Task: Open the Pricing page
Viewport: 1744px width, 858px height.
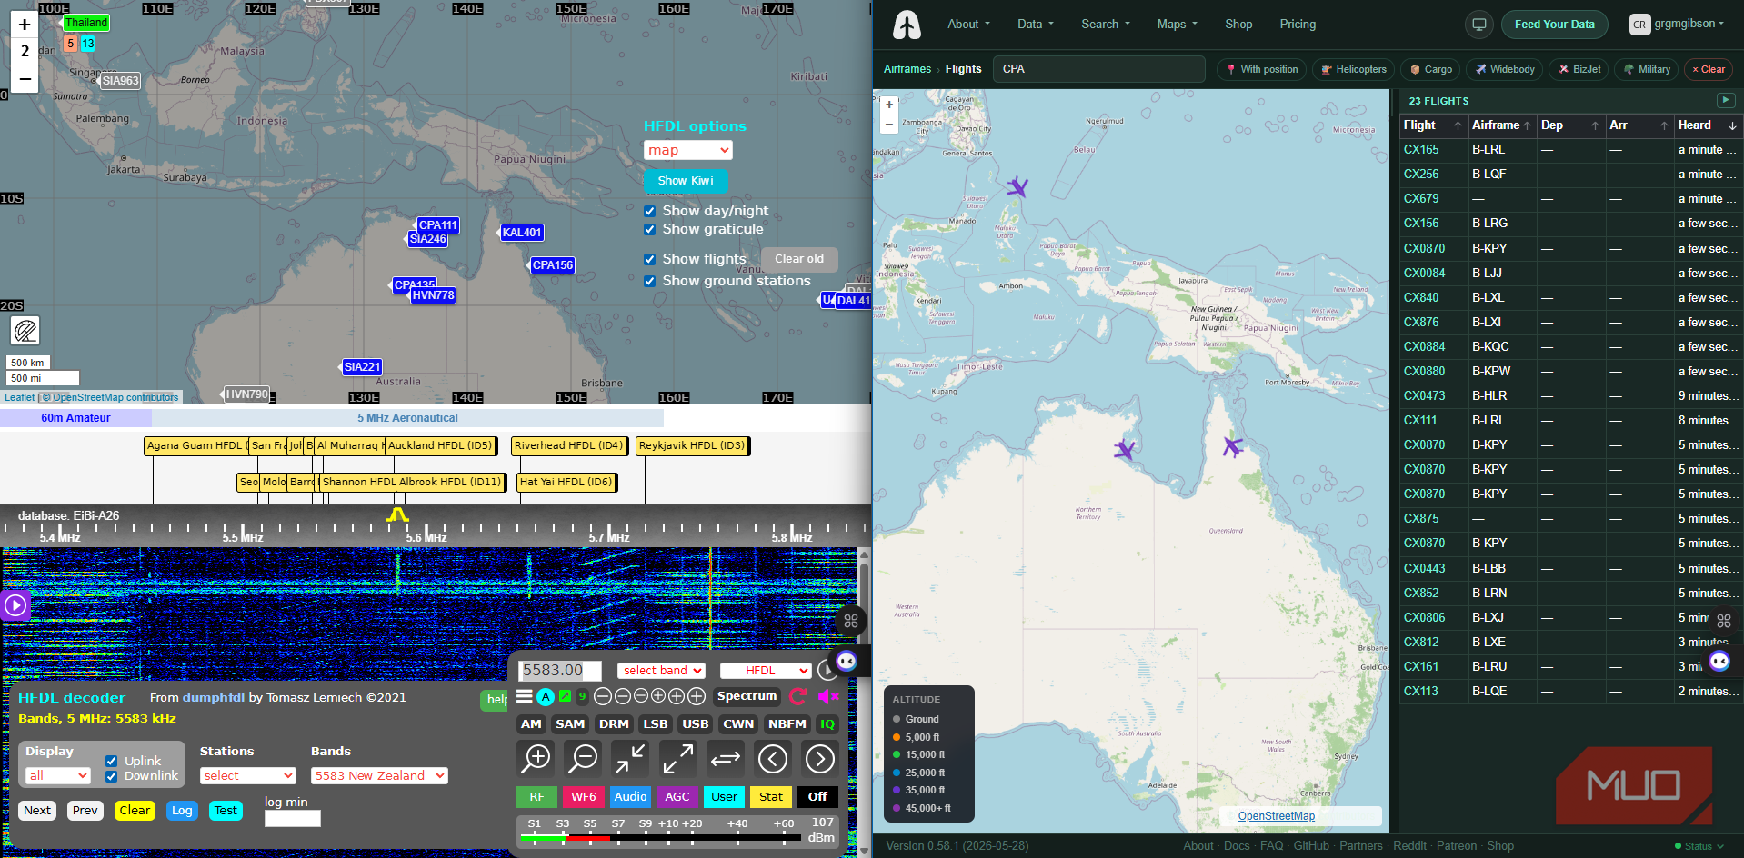Action: pyautogui.click(x=1298, y=25)
